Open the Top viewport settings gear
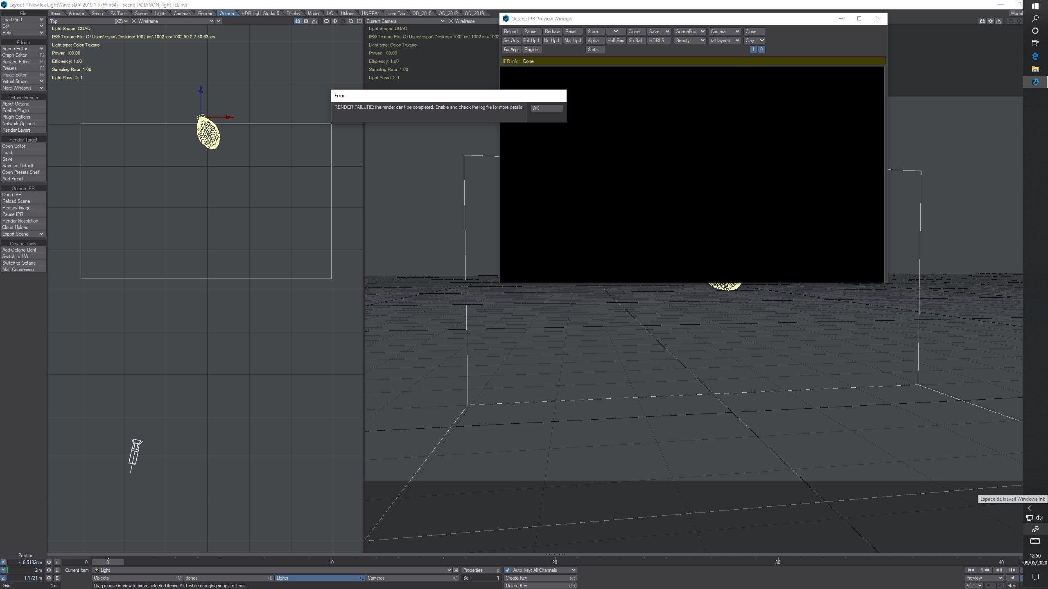The image size is (1048, 589). pos(306,21)
